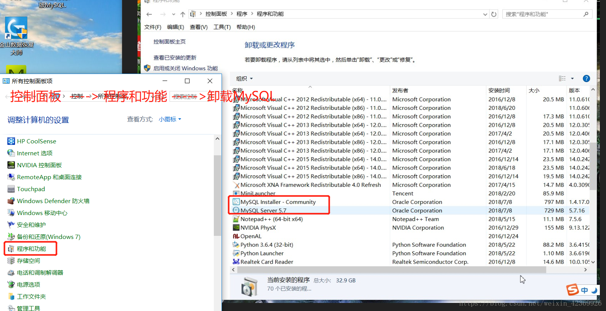Select the MySQL Installer - Community row
Screen dimensions: 606x311
coord(410,202)
